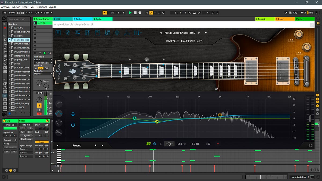Launch the str2_98 clip
Viewport: 322px width, 181px height.
(35, 23)
